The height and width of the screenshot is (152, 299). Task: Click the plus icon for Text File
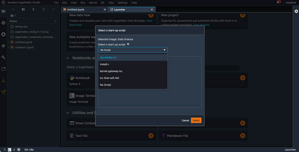[x=151, y=136]
